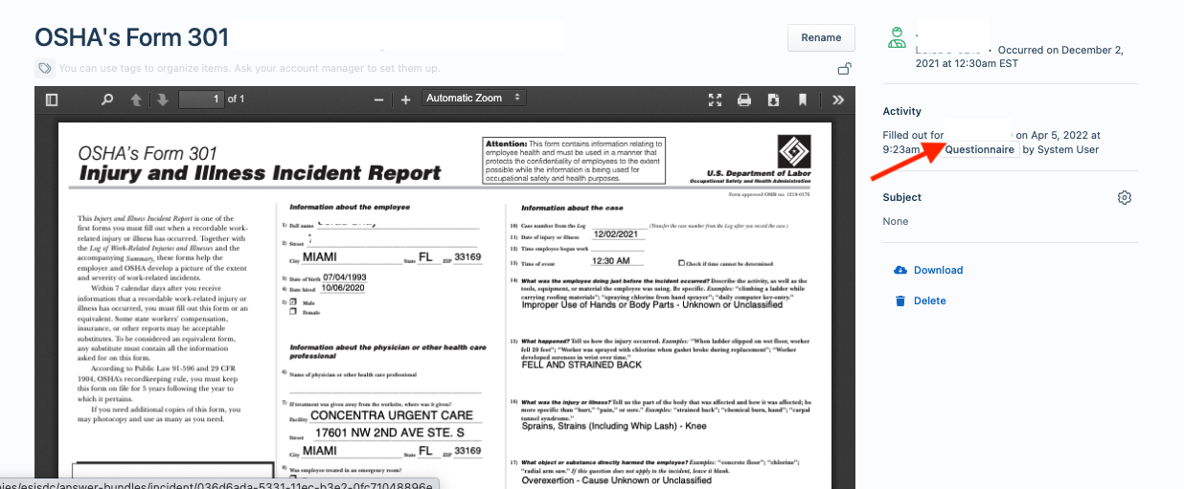The image size is (1184, 489).
Task: Check 'time cannot be determined' checkbox
Action: point(681,262)
